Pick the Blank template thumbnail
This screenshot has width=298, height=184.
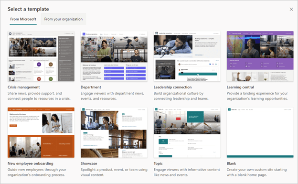pos(260,132)
